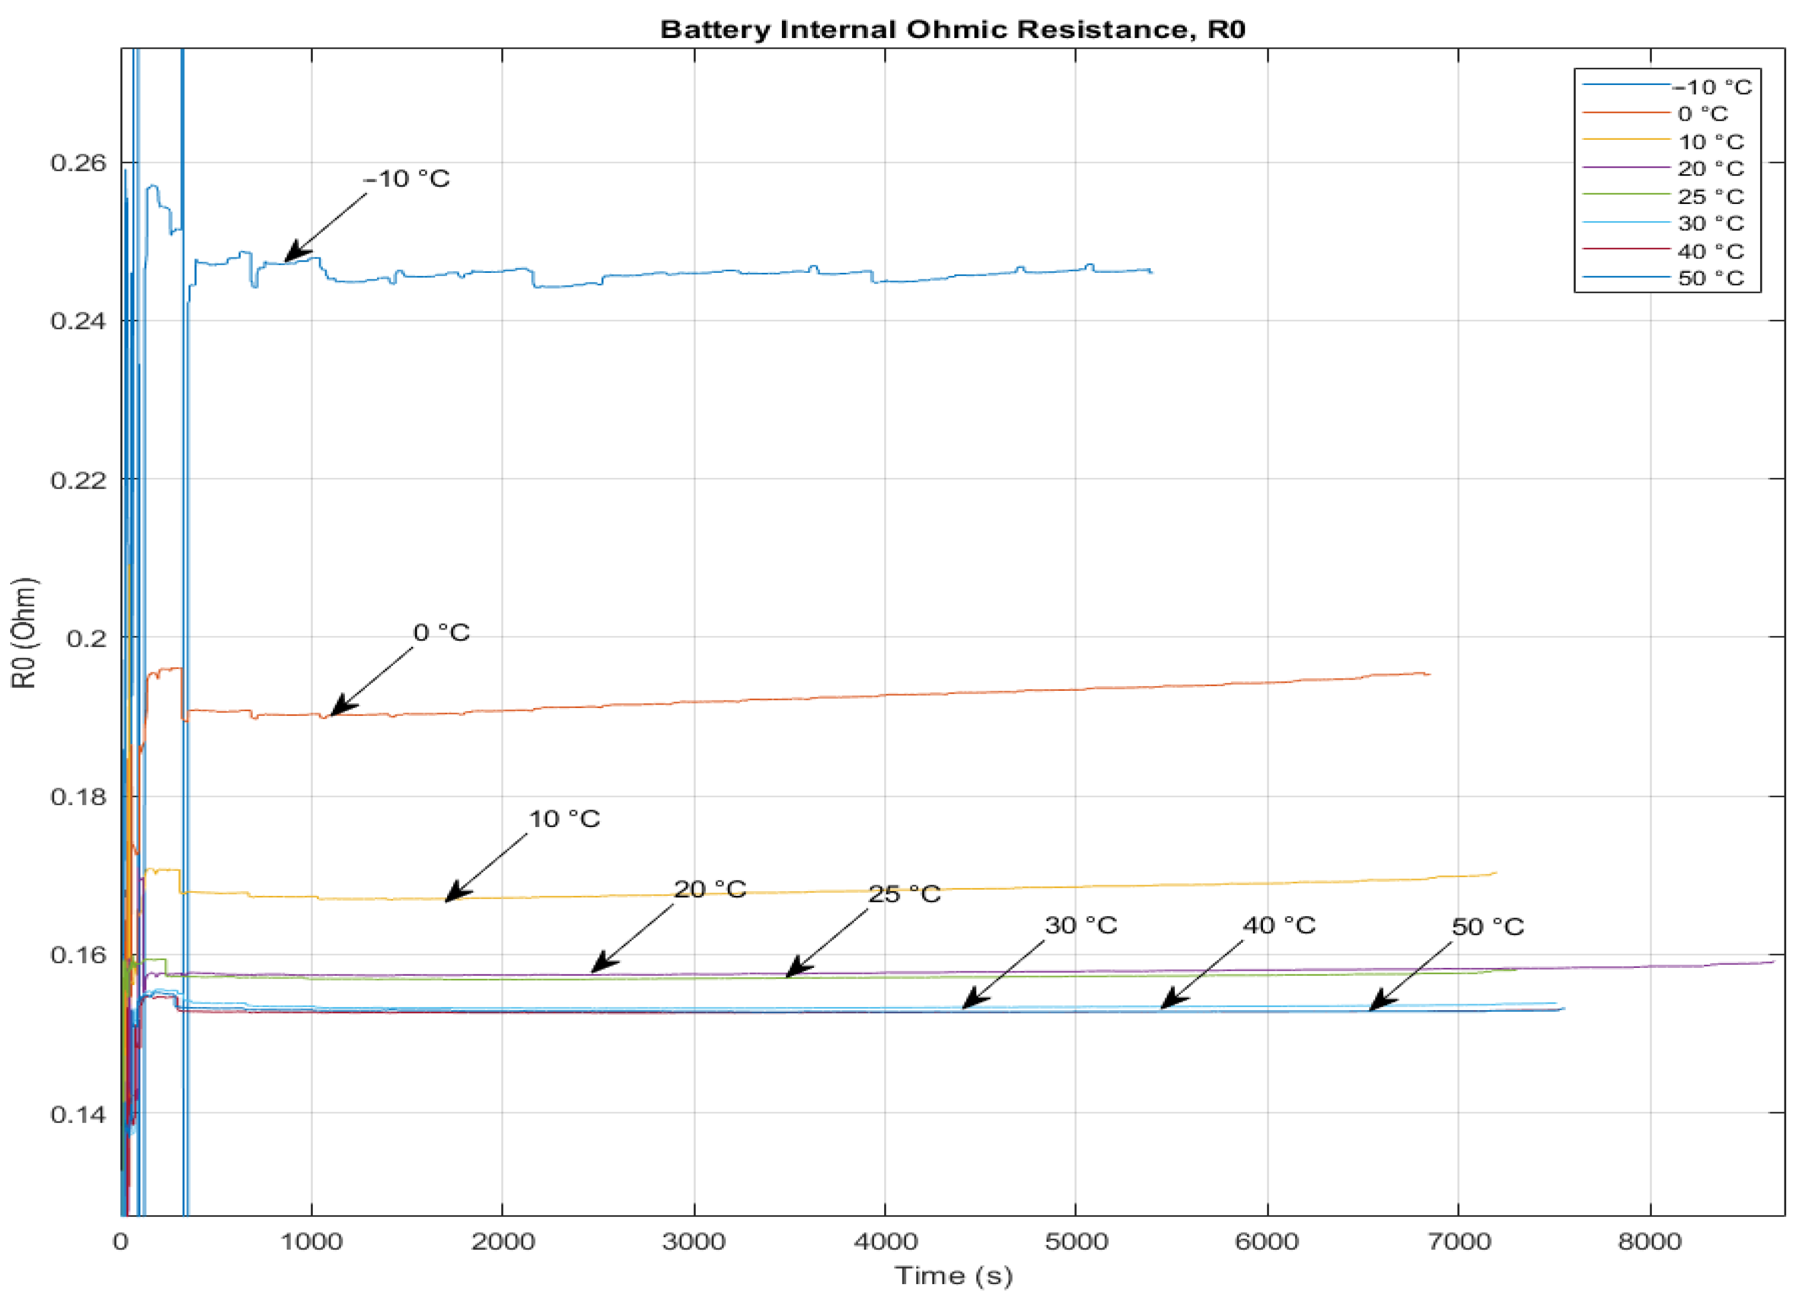The height and width of the screenshot is (1299, 1810).
Task: Select the −10 °C legend entry
Action: [1712, 87]
